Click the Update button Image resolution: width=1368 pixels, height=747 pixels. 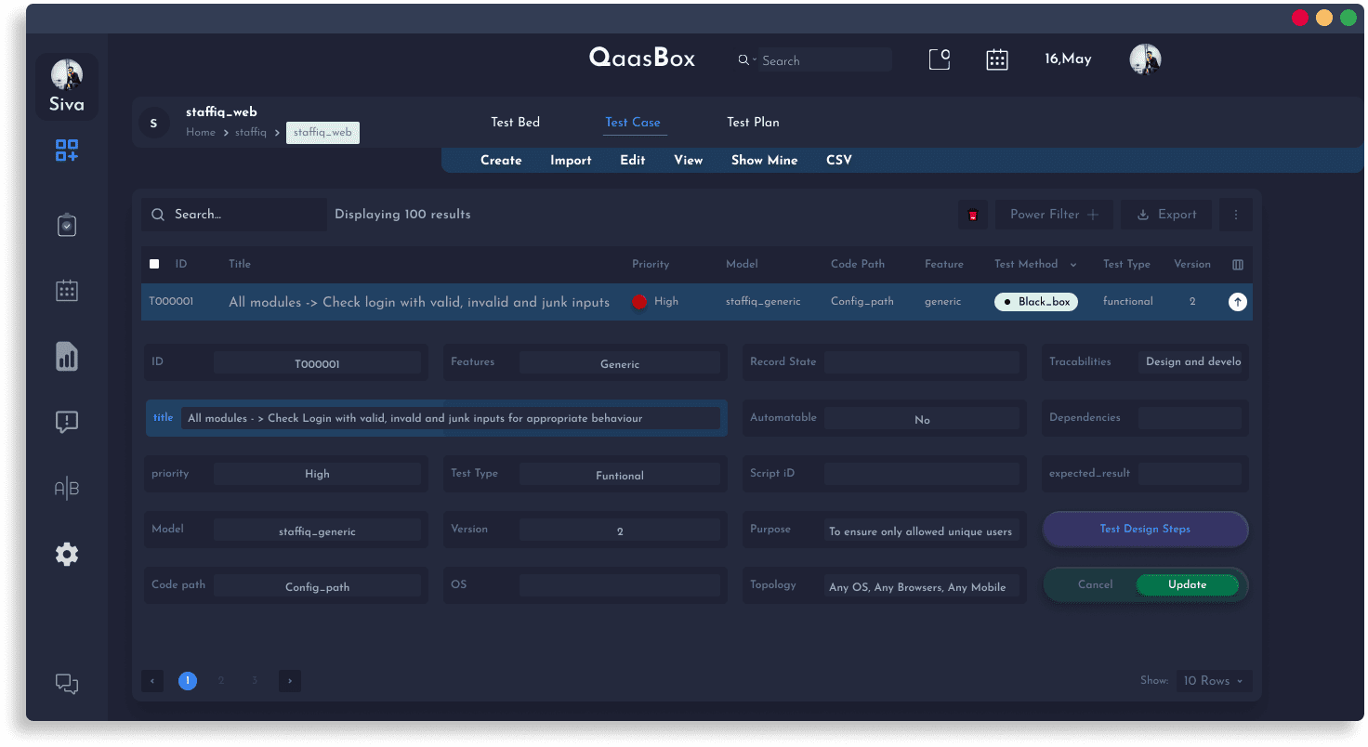1188,584
